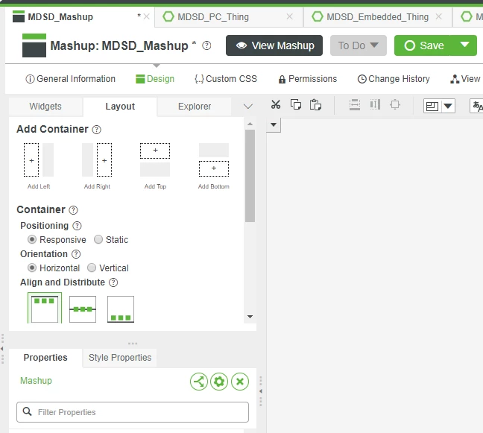Click the bindings share icon for Mashup
This screenshot has width=483, height=433.
click(x=199, y=382)
